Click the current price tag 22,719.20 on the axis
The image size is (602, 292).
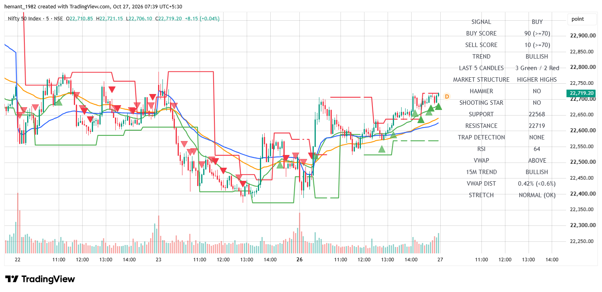[x=582, y=93]
